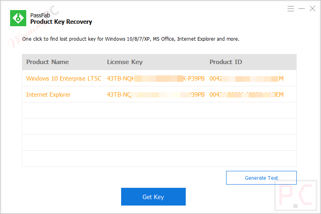
Task: Click the Get Key button
Action: 153,197
